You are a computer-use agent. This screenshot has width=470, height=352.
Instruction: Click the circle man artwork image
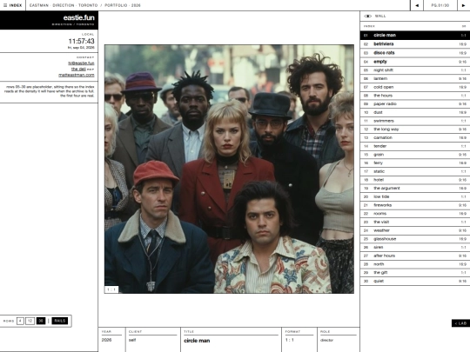point(229,169)
